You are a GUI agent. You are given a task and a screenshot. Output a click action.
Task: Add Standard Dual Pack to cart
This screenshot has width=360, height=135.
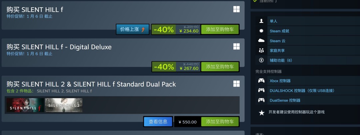220,122
